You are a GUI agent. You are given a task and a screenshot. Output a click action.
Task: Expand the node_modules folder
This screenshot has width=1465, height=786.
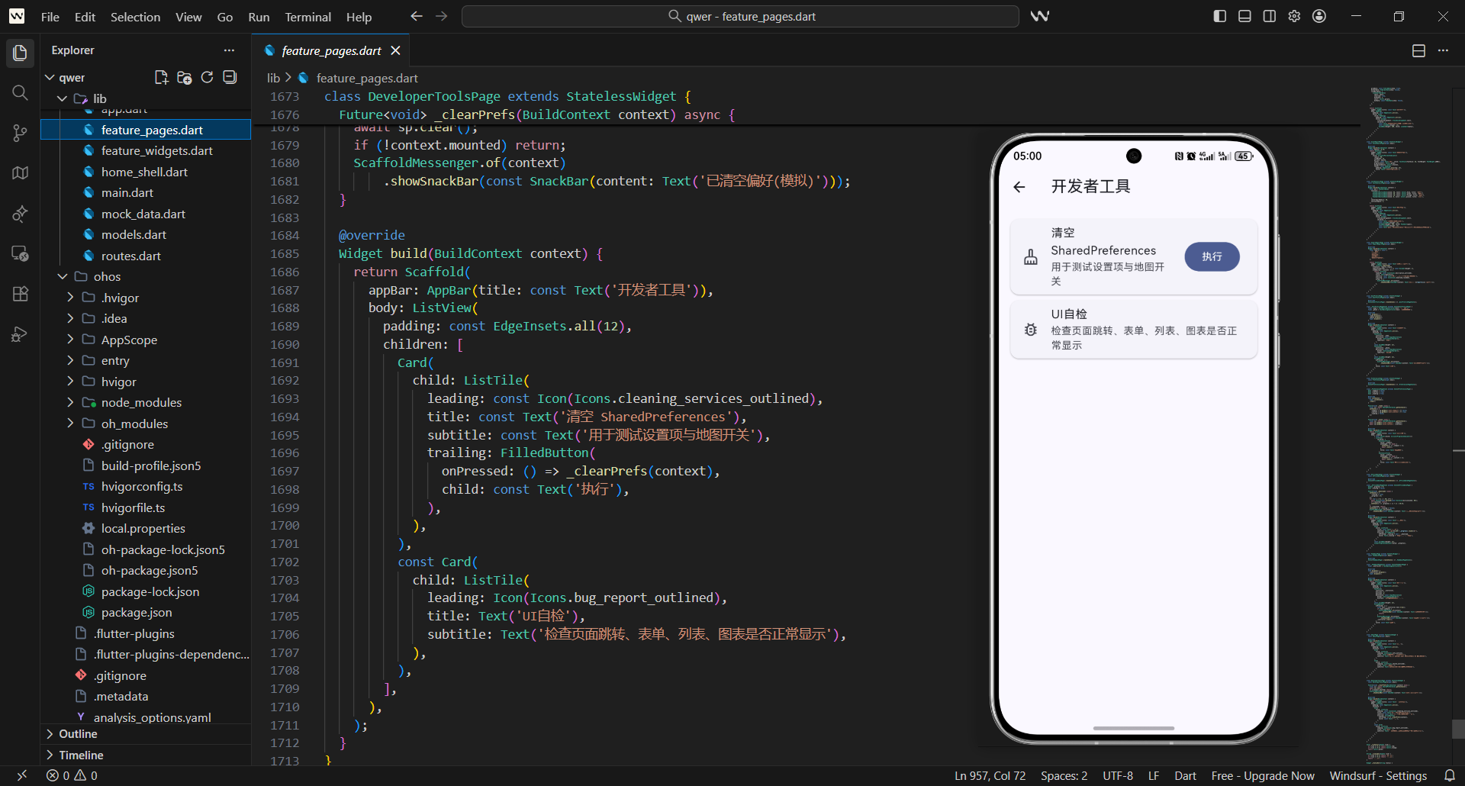click(x=70, y=402)
